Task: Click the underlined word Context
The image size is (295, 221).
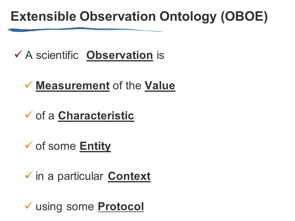Action: point(129,176)
